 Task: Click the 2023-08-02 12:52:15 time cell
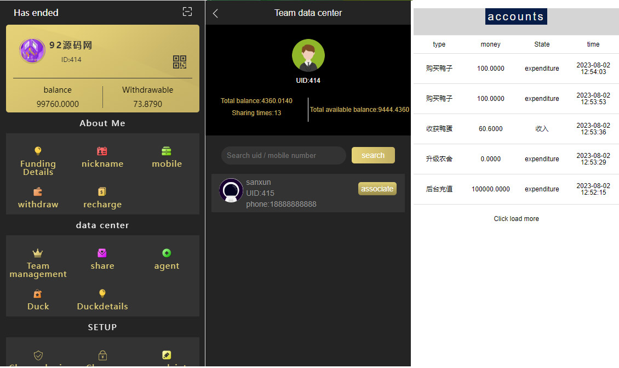pos(593,189)
